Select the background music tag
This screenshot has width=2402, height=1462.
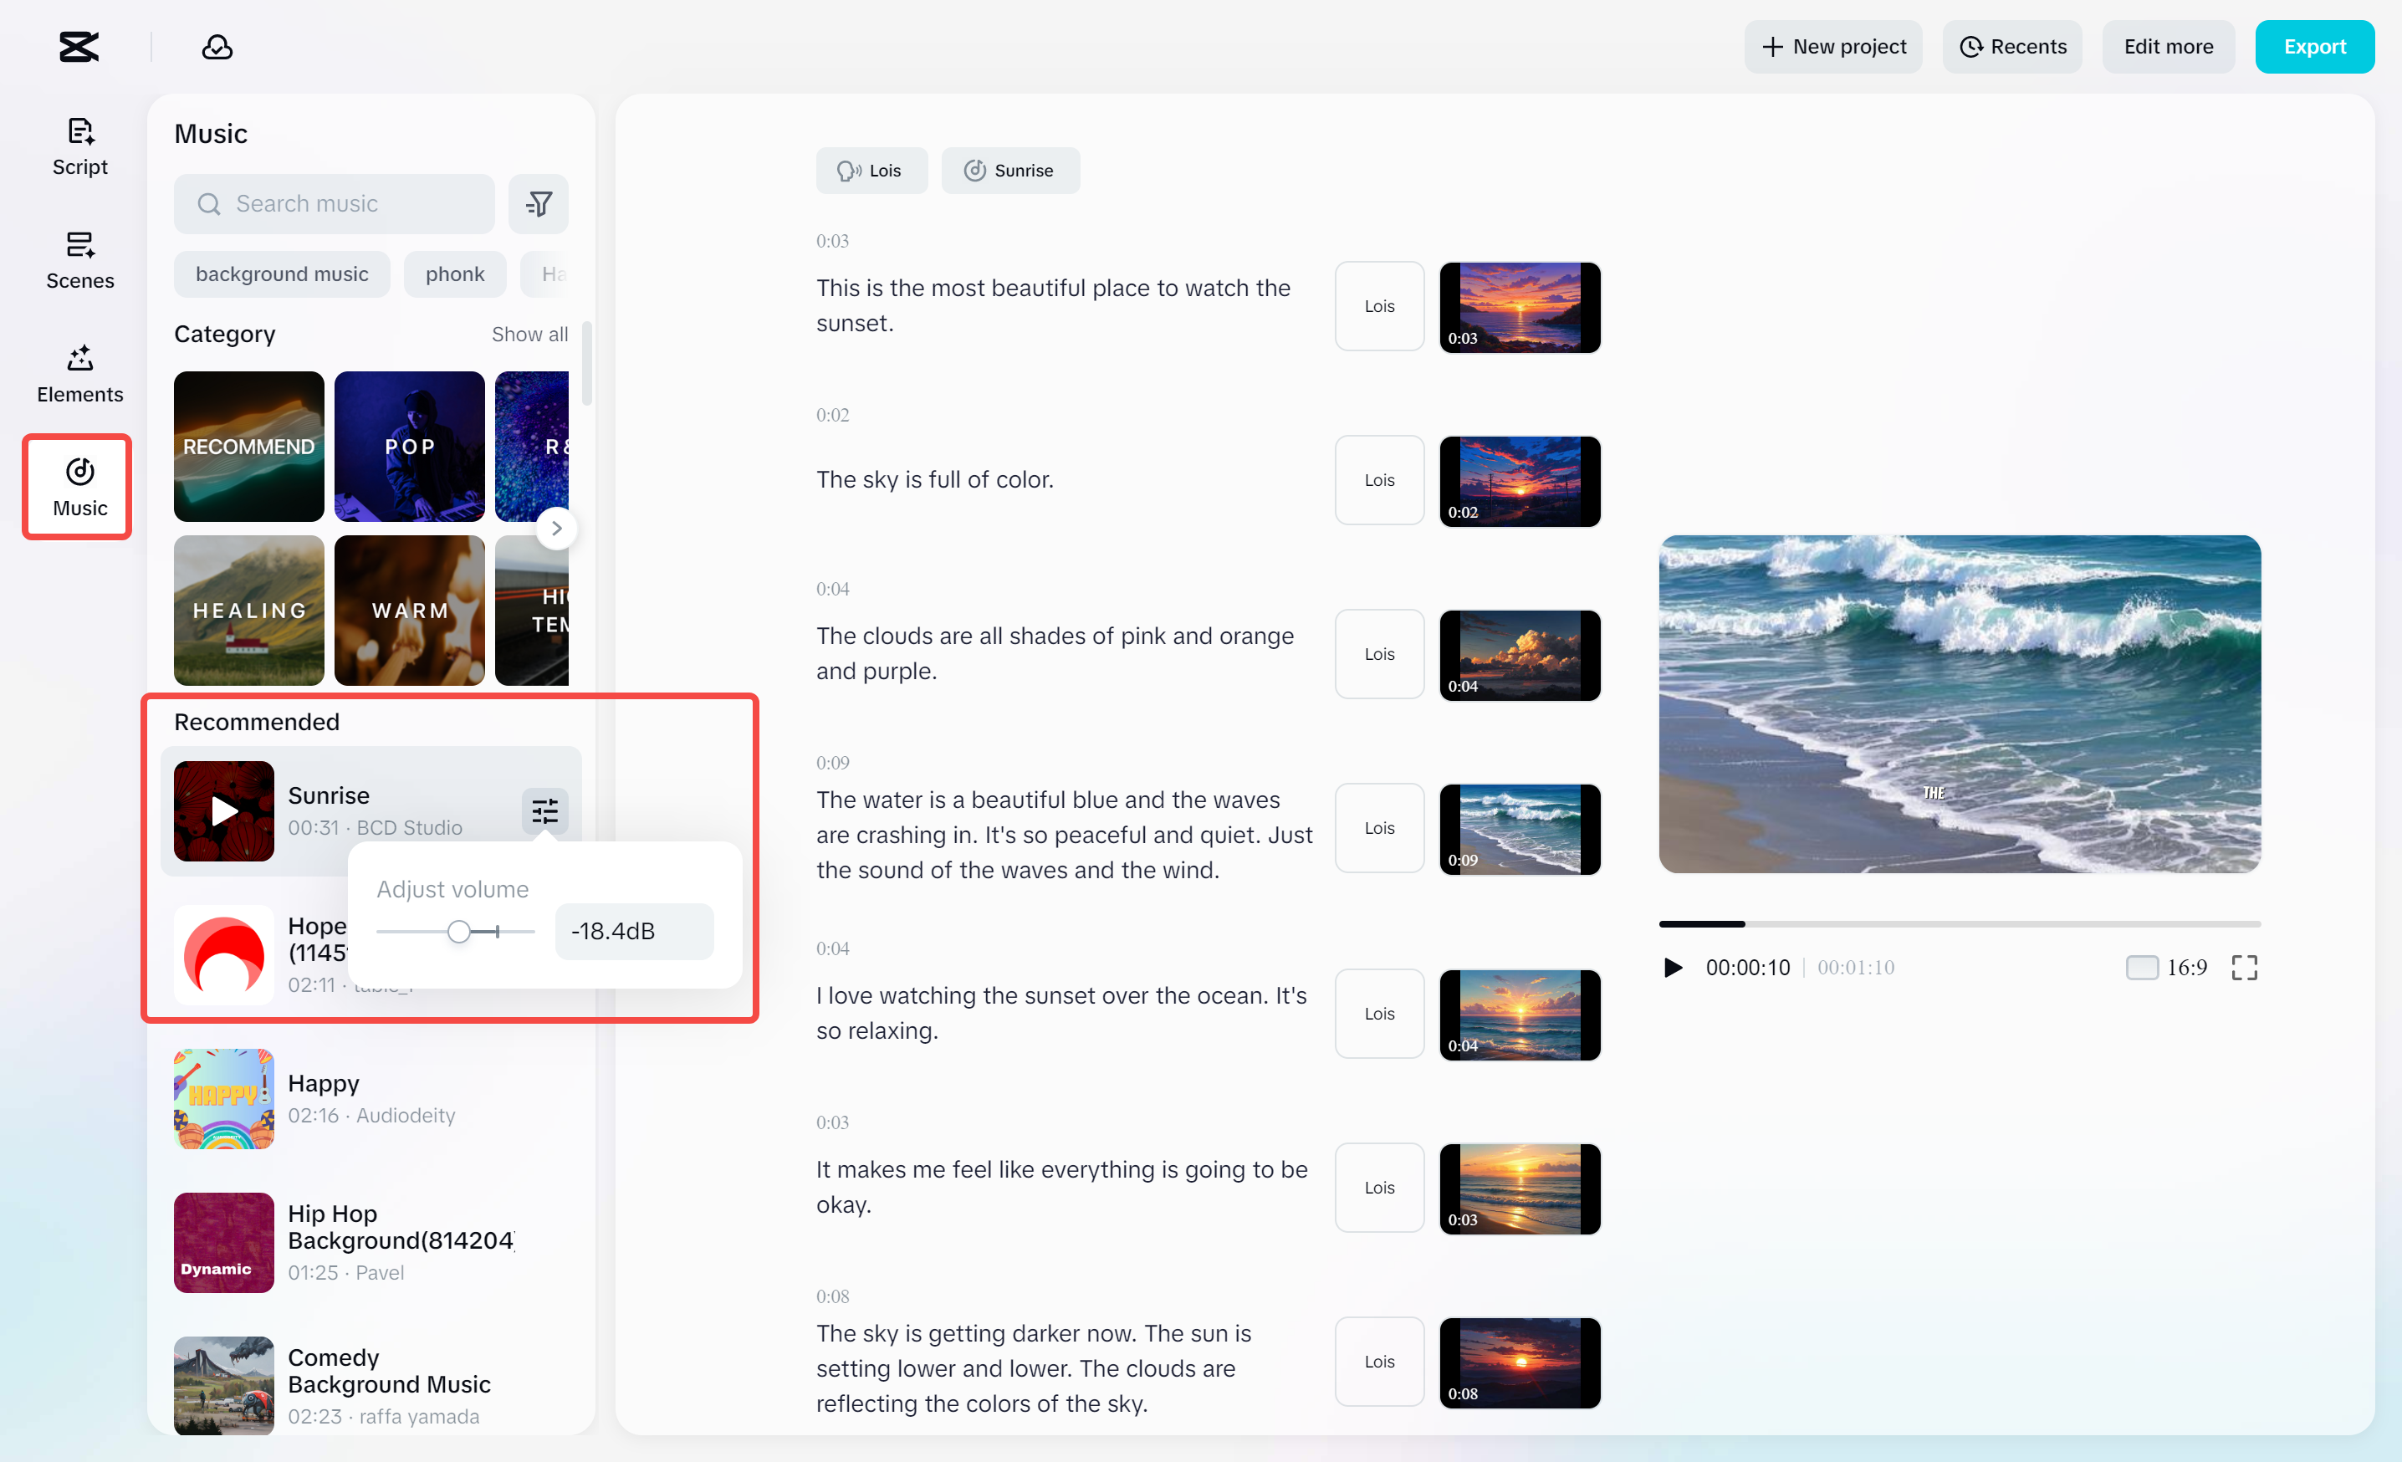coord(282,273)
